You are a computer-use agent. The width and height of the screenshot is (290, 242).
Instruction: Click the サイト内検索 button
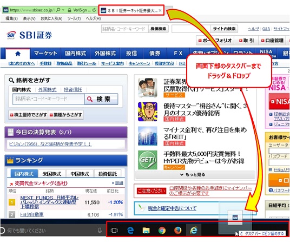[x=224, y=29]
